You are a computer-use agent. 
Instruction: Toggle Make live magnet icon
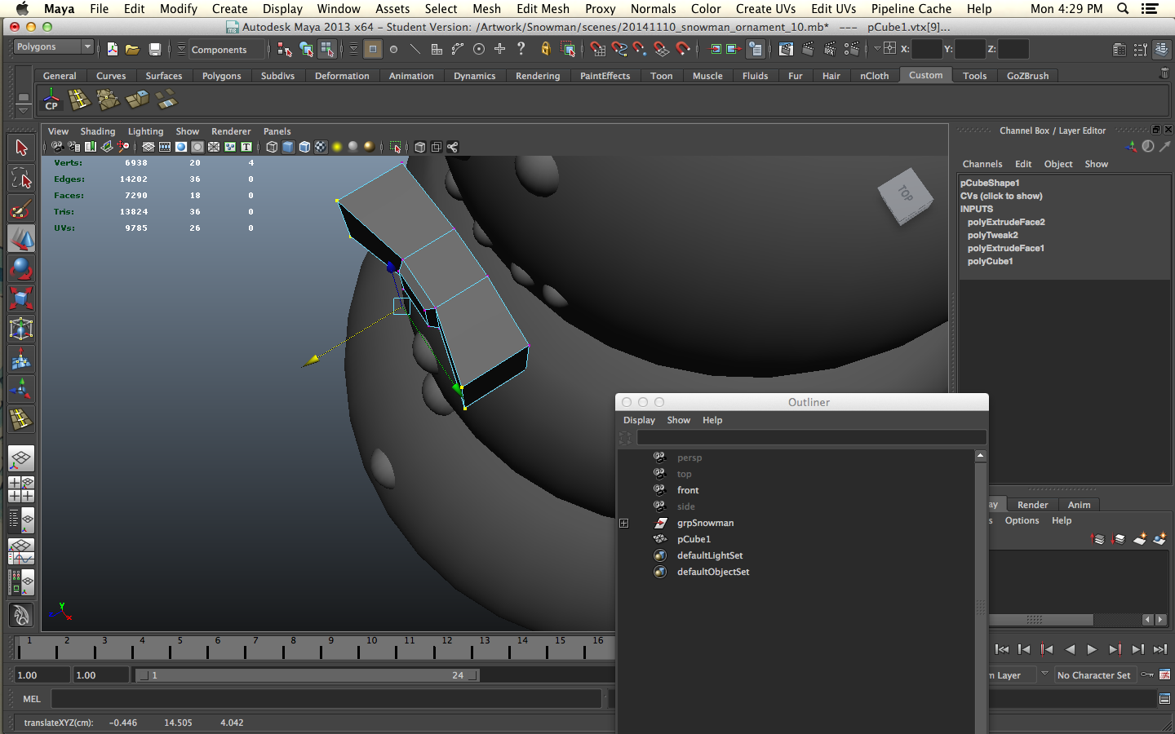coord(683,49)
